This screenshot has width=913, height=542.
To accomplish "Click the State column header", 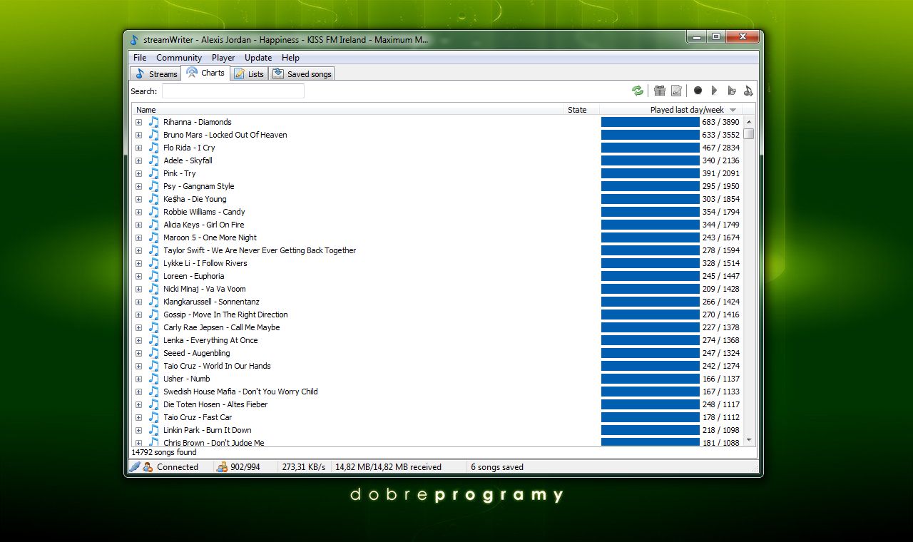I will coord(581,110).
